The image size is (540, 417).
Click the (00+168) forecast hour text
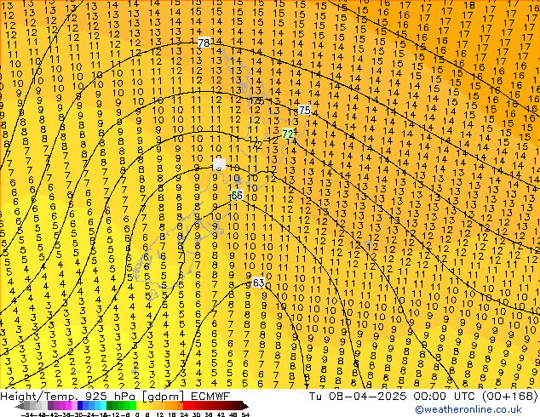point(509,396)
